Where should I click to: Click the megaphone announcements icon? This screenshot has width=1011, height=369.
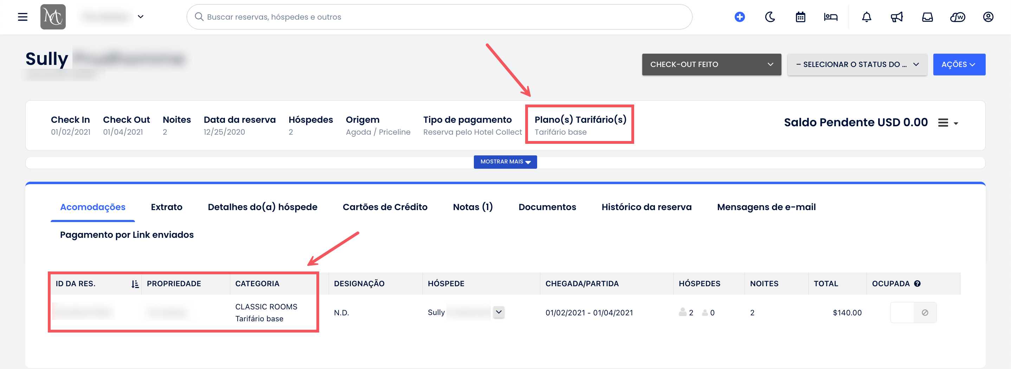coord(896,17)
